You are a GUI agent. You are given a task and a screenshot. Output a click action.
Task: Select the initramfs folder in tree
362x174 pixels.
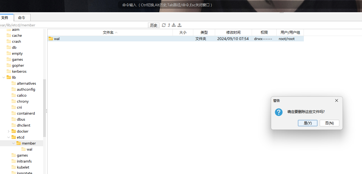click(x=24, y=161)
